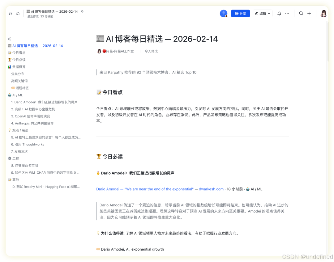Image resolution: width=334 pixels, height=262 pixels.
Task: Open your profile from the avatar photo
Action: (323, 13)
